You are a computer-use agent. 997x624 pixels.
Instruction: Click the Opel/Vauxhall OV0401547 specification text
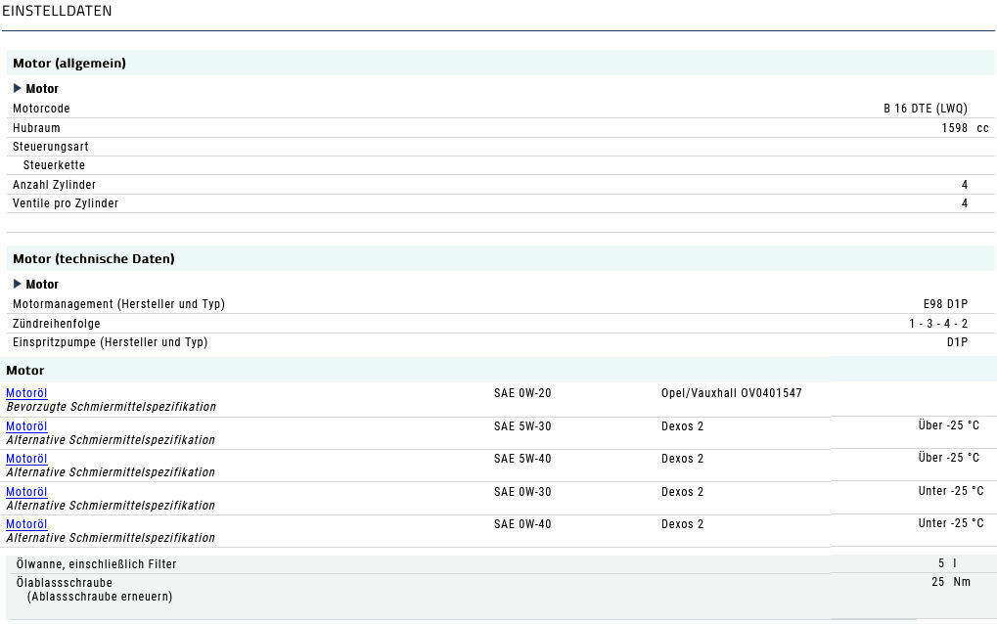tap(731, 393)
